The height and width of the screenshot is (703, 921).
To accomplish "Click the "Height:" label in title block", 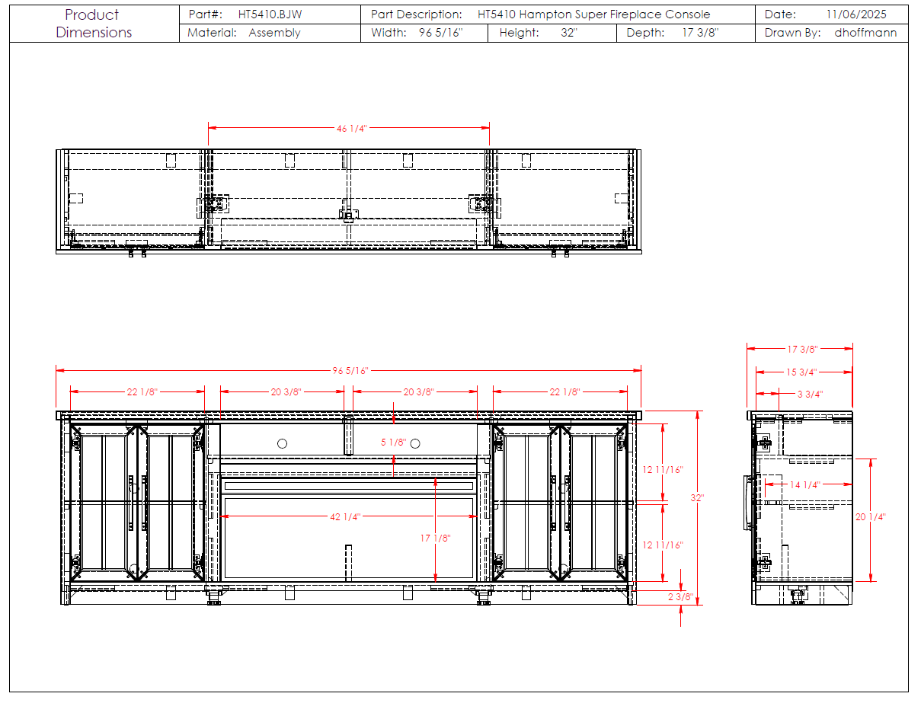I will pyautogui.click(x=520, y=33).
